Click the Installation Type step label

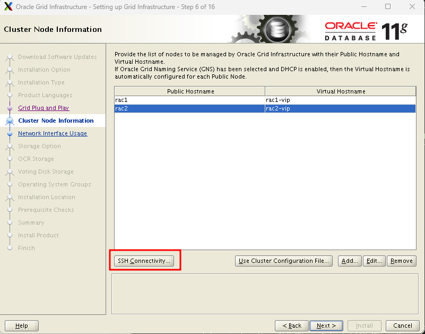coord(41,82)
